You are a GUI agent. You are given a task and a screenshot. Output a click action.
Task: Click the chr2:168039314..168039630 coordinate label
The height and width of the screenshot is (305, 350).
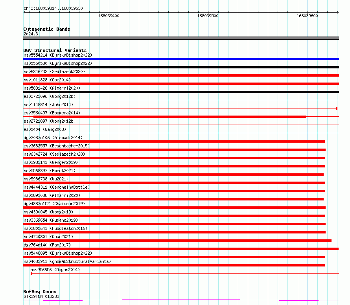pyautogui.click(x=53, y=8)
